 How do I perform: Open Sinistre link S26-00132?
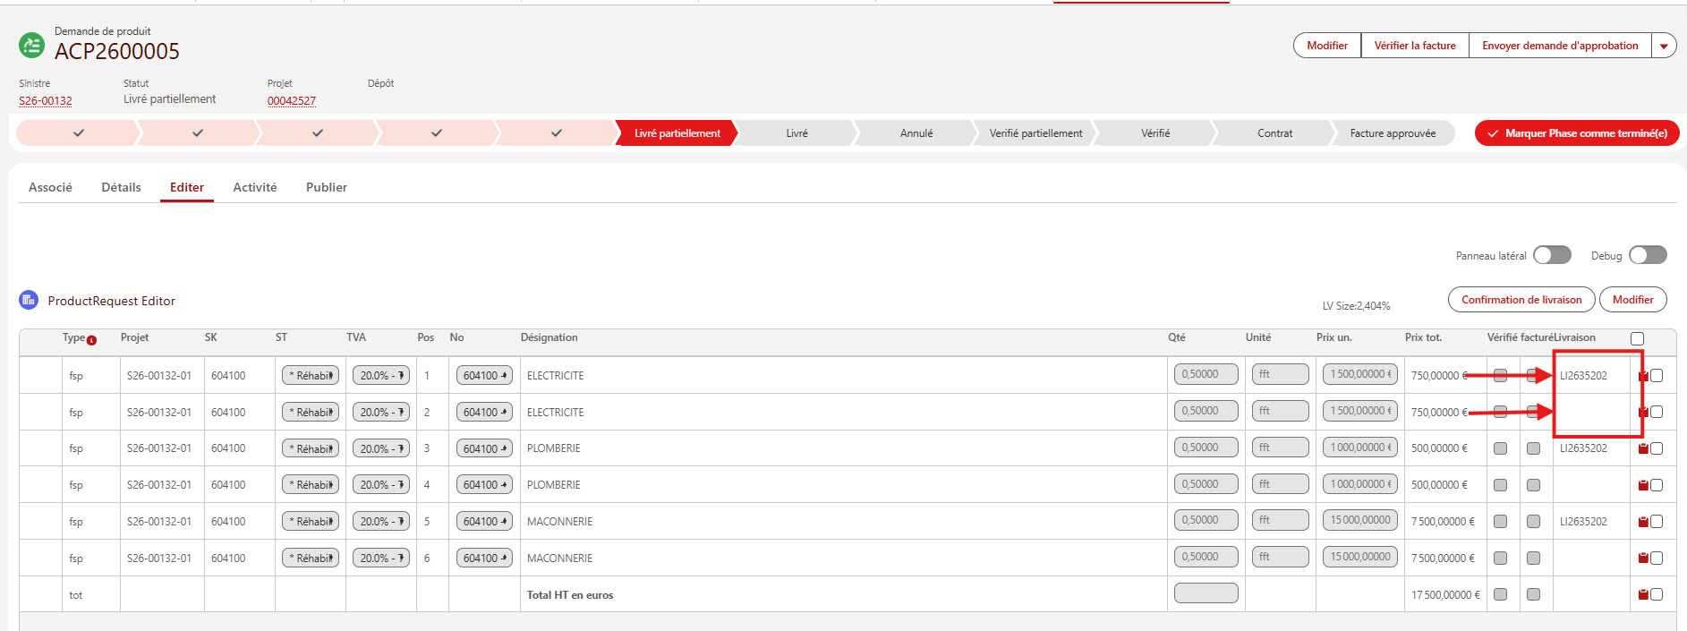46,101
